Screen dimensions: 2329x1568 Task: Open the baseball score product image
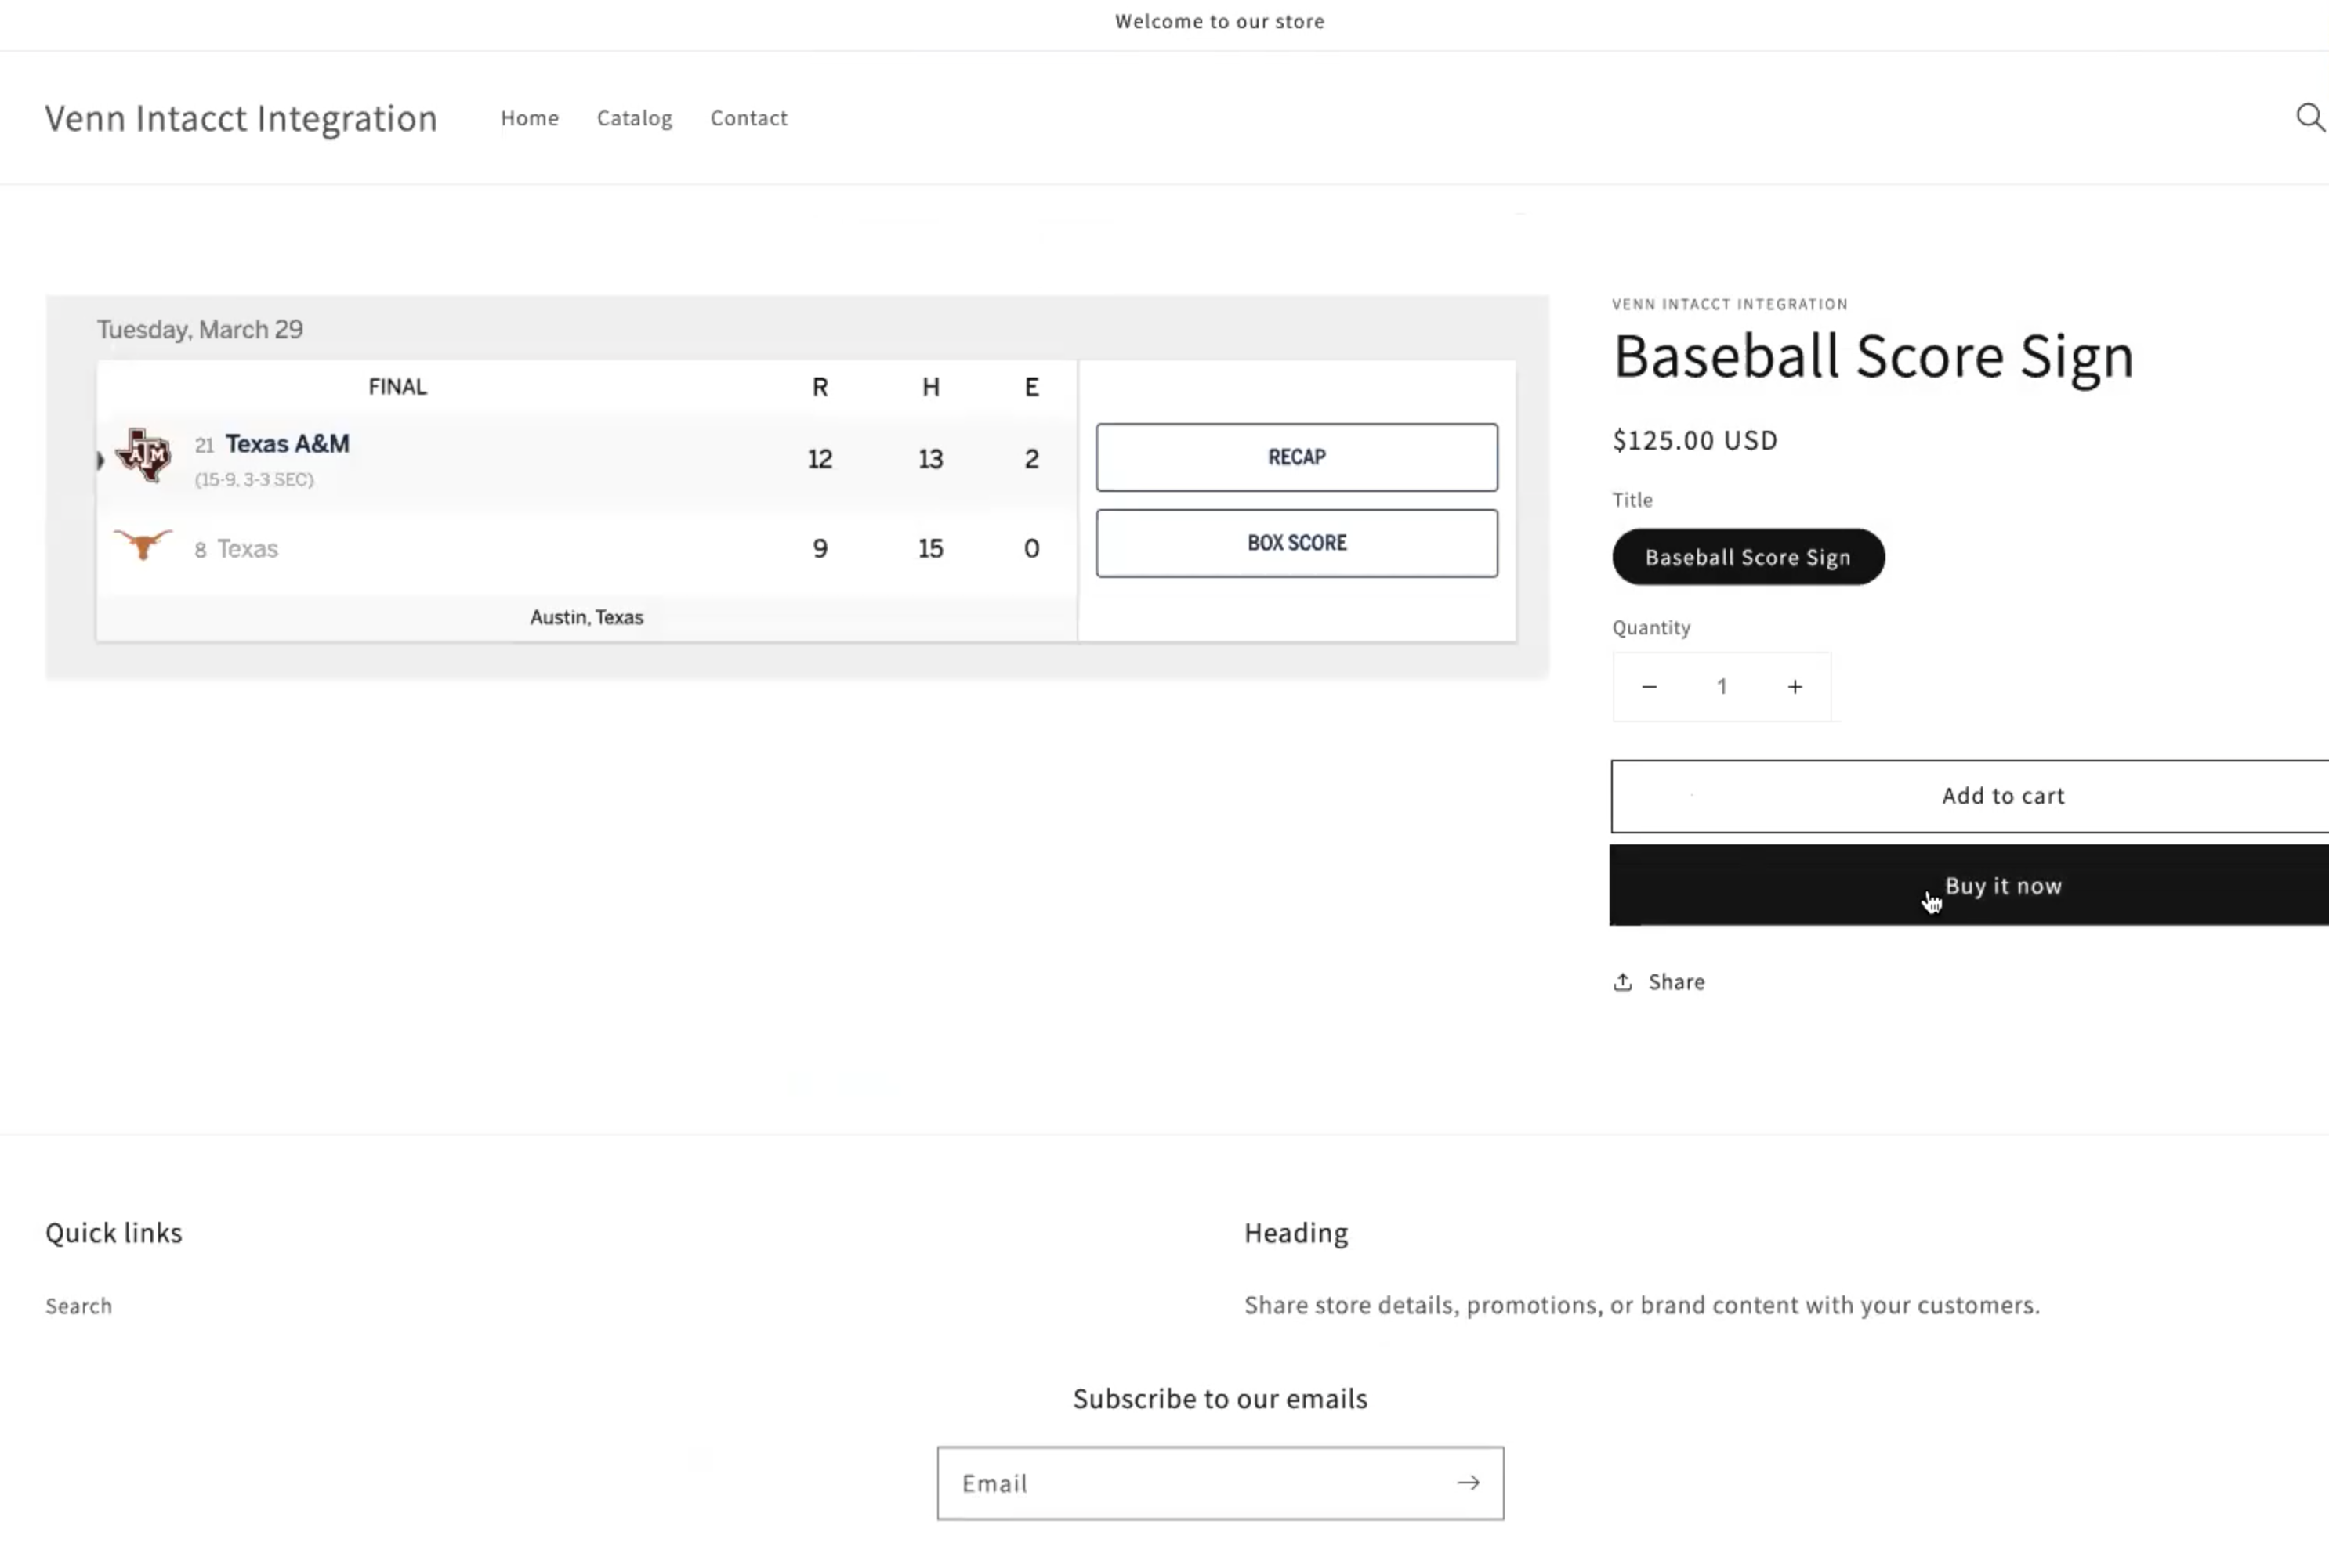coord(797,487)
